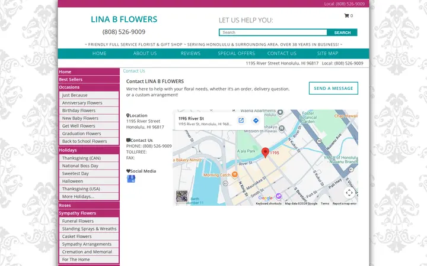427x266 pixels.
Task: Click SEND A MESSAGE button
Action: point(333,88)
